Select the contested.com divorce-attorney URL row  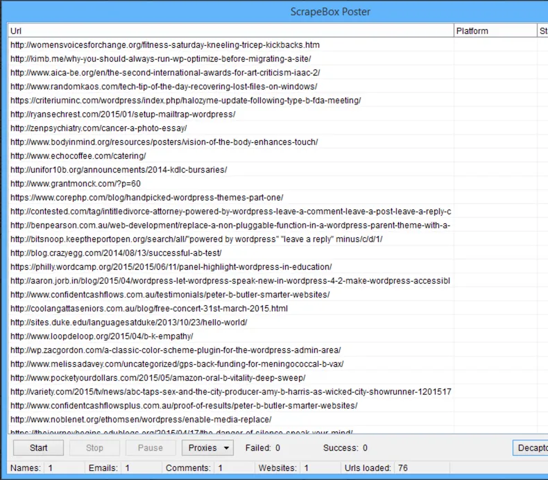(x=231, y=211)
